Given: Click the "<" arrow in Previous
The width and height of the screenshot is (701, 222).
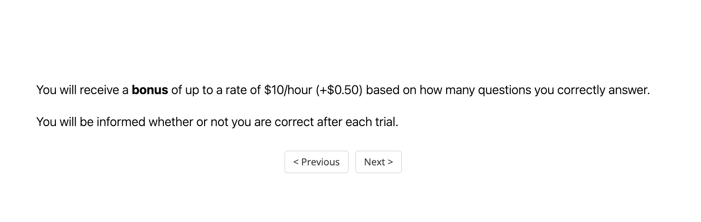Looking at the screenshot, I should point(296,162).
